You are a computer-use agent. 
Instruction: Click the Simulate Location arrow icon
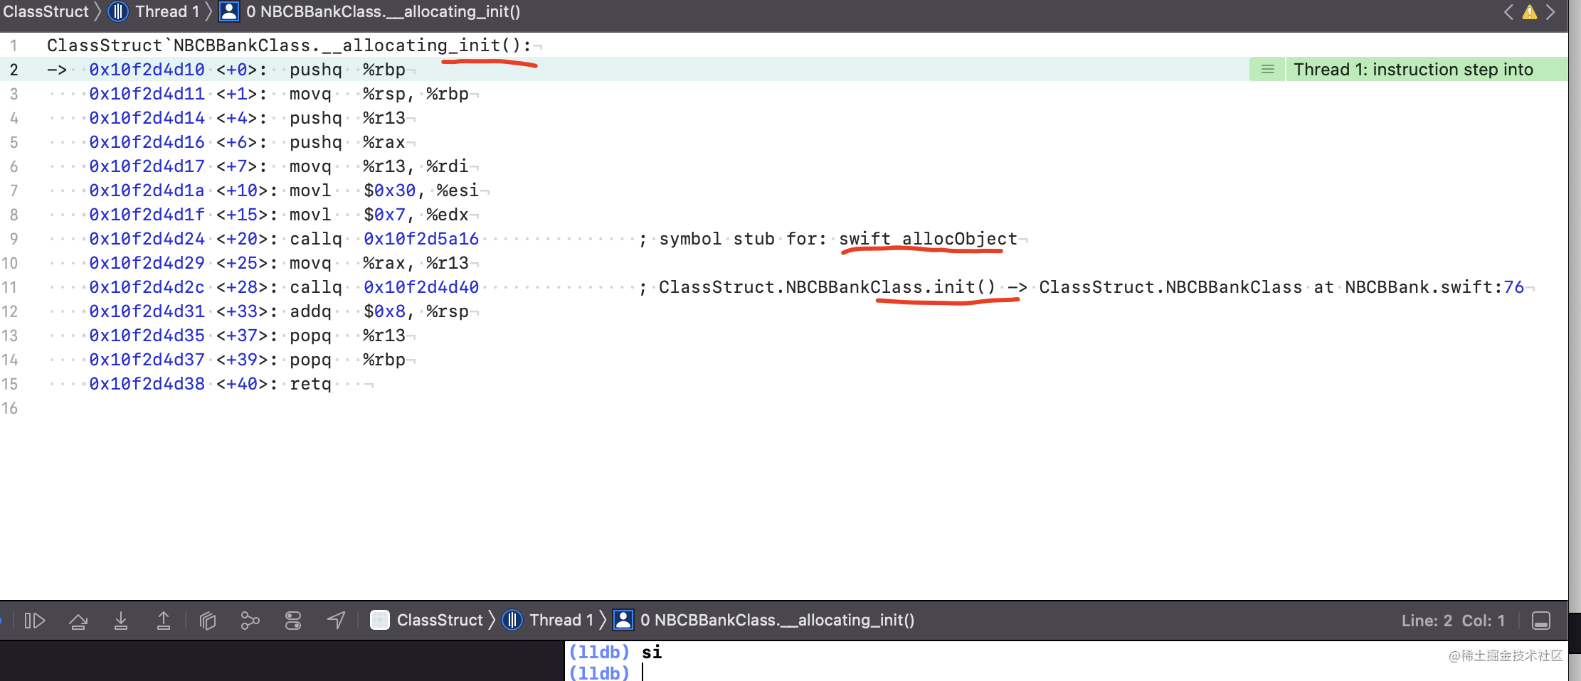click(336, 621)
